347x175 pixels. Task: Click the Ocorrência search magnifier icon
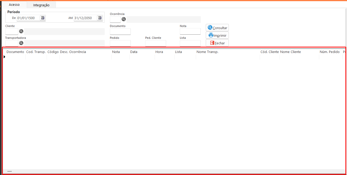pos(124,19)
